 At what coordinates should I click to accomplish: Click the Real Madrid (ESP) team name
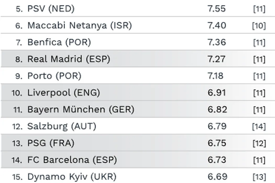point(69,59)
